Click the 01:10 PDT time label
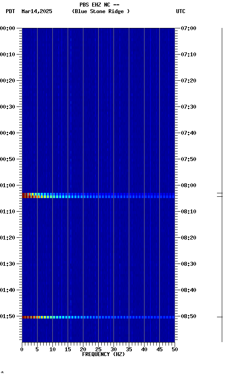Viewport: 241px width, 377px height. click(x=7, y=212)
